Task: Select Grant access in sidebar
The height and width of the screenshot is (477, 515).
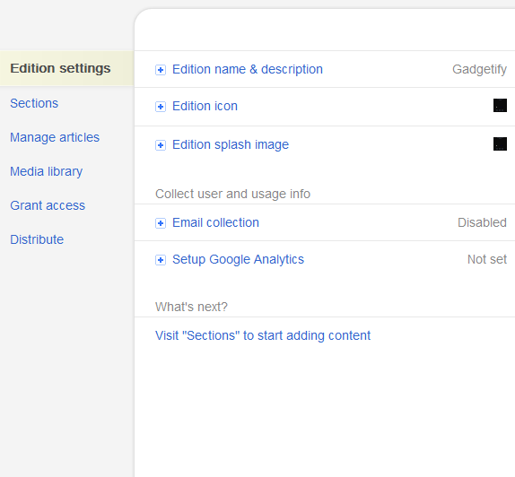Action: pyautogui.click(x=48, y=205)
